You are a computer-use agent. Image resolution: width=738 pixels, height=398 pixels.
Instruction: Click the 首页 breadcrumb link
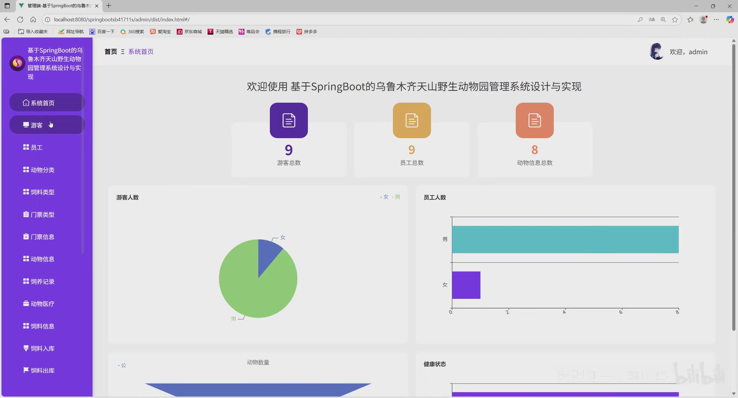tap(110, 51)
